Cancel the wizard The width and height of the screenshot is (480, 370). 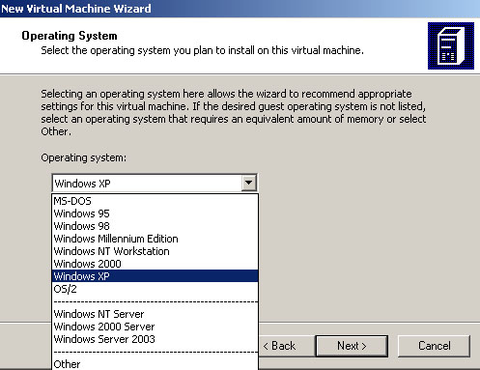434,346
